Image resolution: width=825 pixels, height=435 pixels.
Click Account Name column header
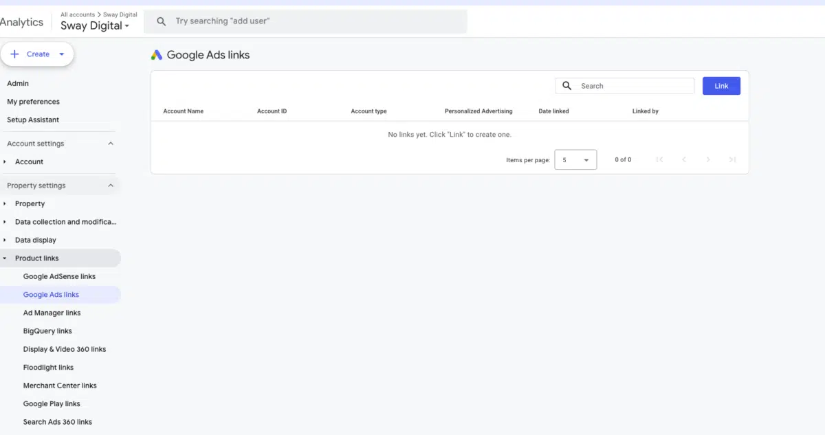pos(184,111)
